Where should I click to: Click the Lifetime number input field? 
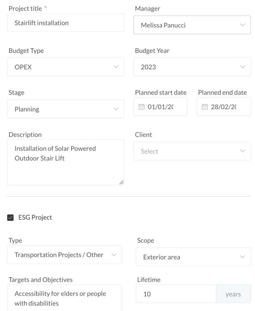176,294
